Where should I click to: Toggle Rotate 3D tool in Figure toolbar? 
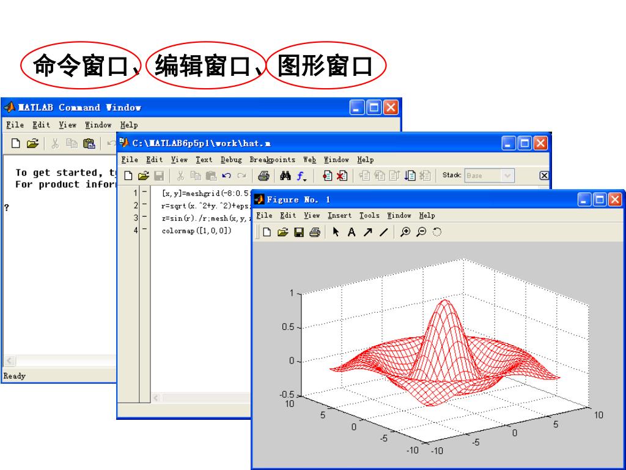coord(437,232)
